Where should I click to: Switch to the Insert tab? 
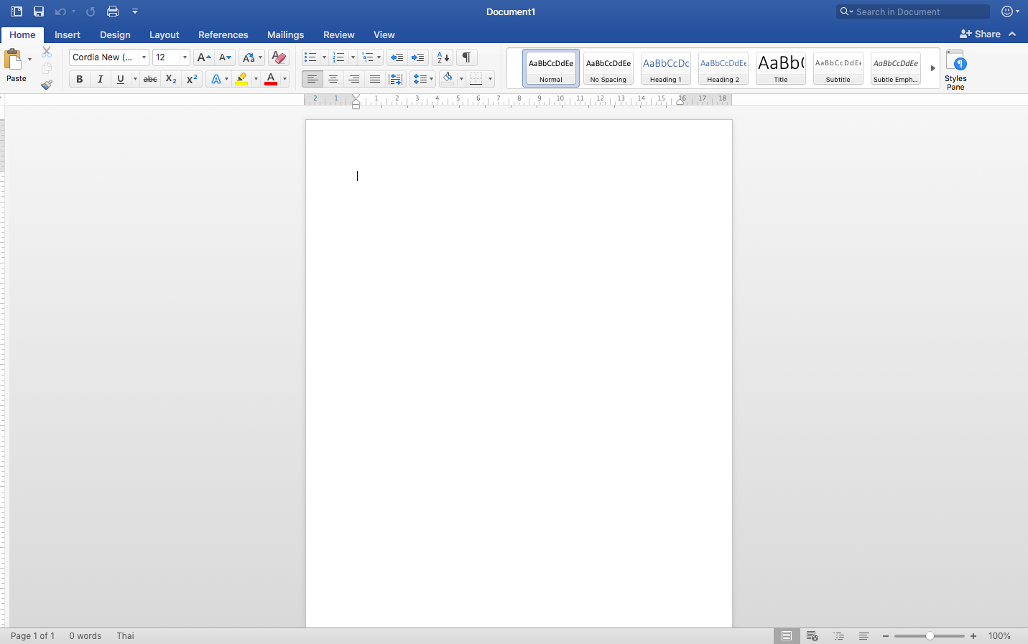(68, 34)
